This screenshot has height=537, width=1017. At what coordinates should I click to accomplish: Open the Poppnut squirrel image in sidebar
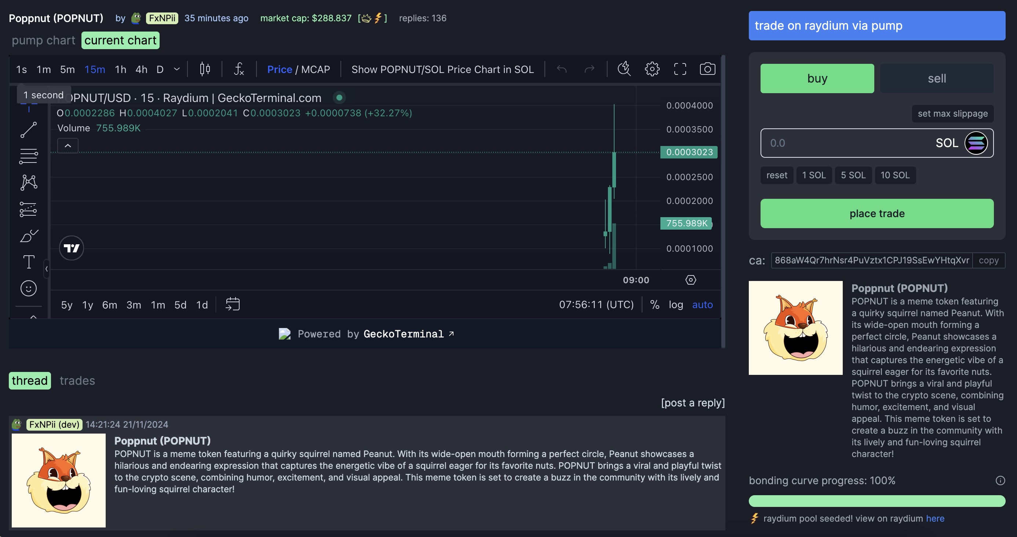pyautogui.click(x=795, y=328)
